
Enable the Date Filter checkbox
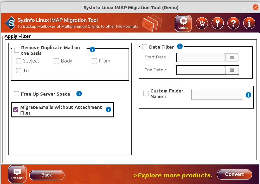(145, 47)
